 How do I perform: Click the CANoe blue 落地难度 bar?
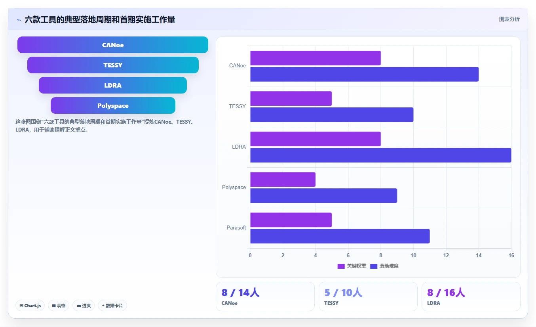364,74
